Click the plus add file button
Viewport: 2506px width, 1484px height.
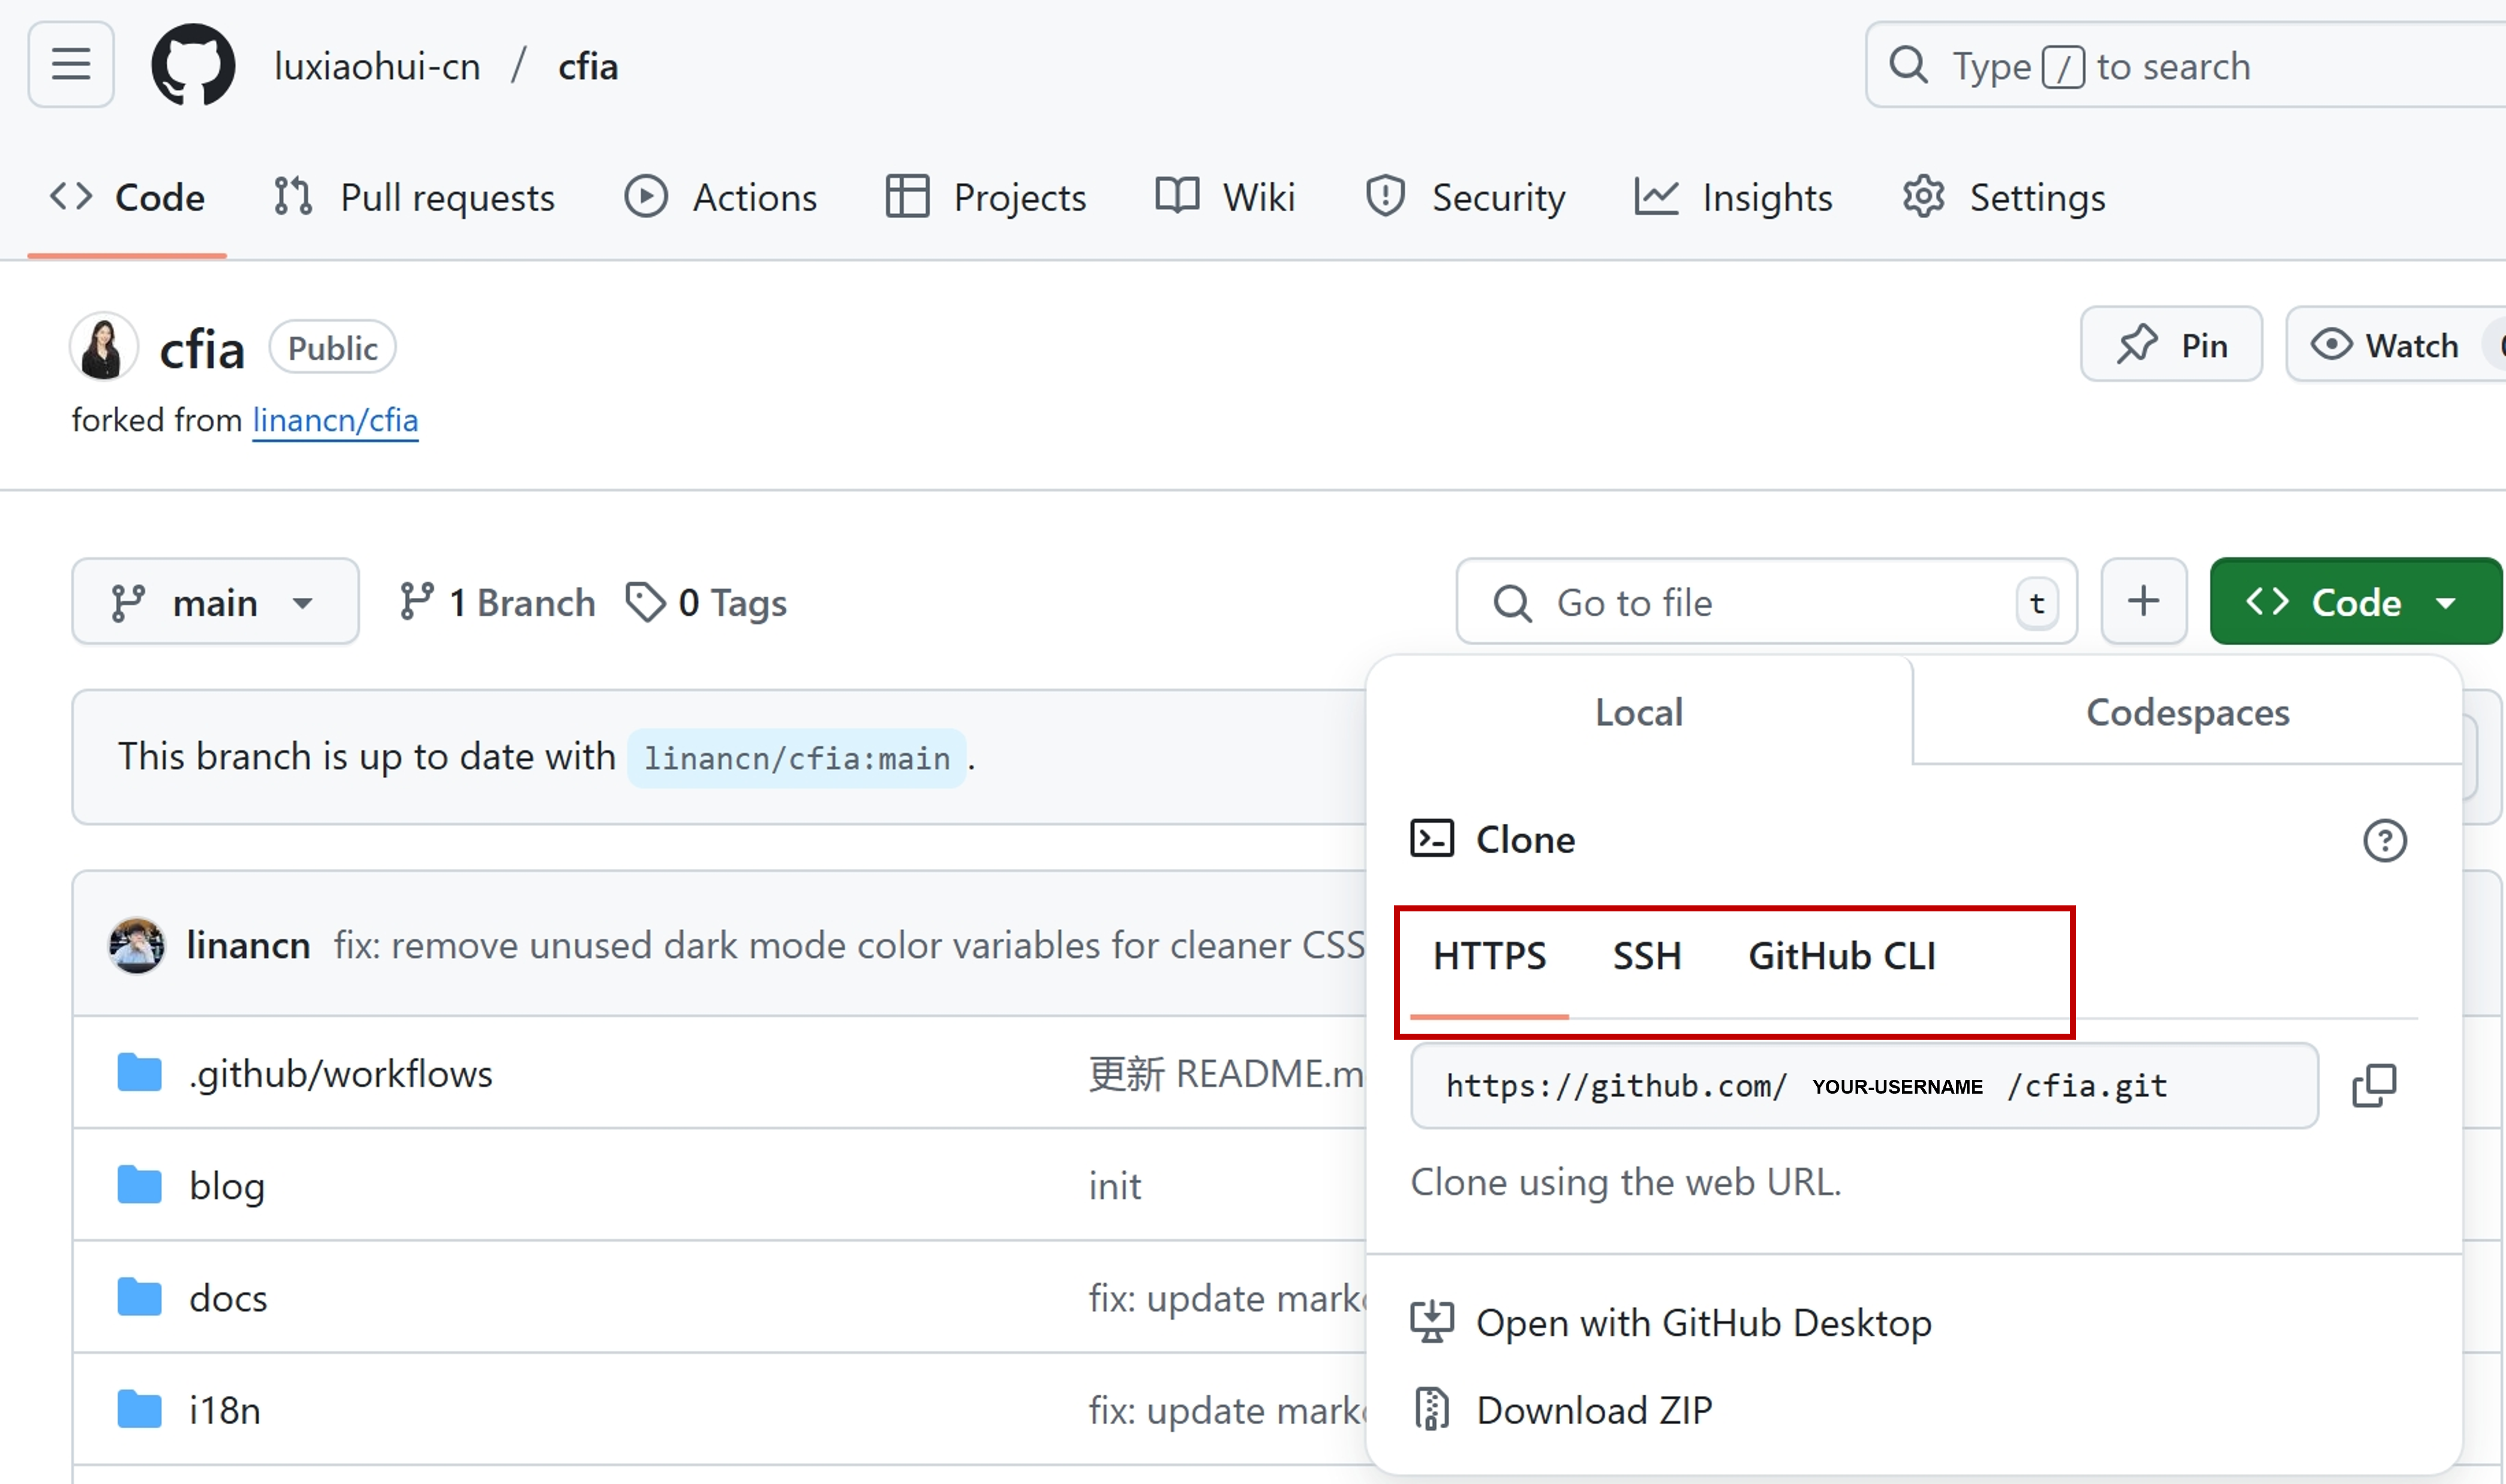coord(2143,602)
